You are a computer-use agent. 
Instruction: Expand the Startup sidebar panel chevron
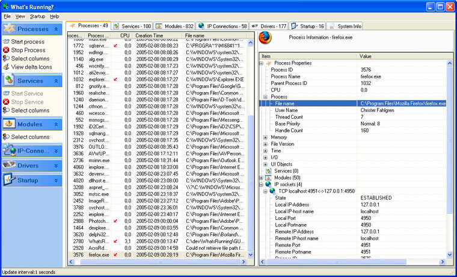(x=56, y=181)
